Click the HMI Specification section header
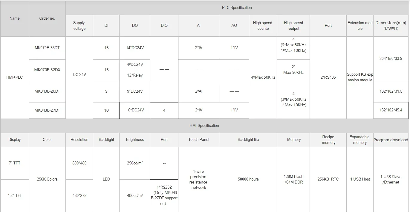This screenshot has height=213, width=410. 204,126
